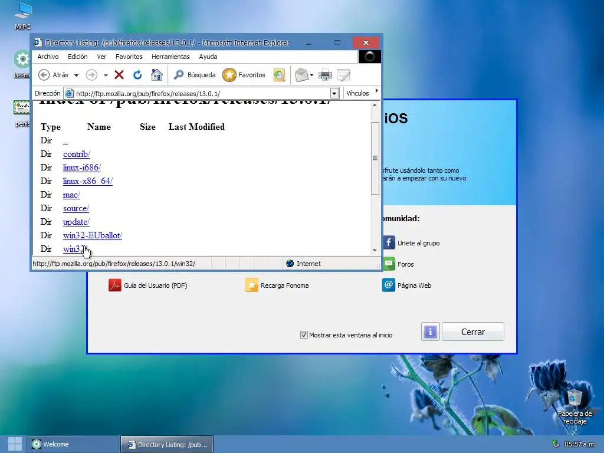Click the taskbar clock 05:57 a.m.
This screenshot has width=604, height=453.
(580, 444)
